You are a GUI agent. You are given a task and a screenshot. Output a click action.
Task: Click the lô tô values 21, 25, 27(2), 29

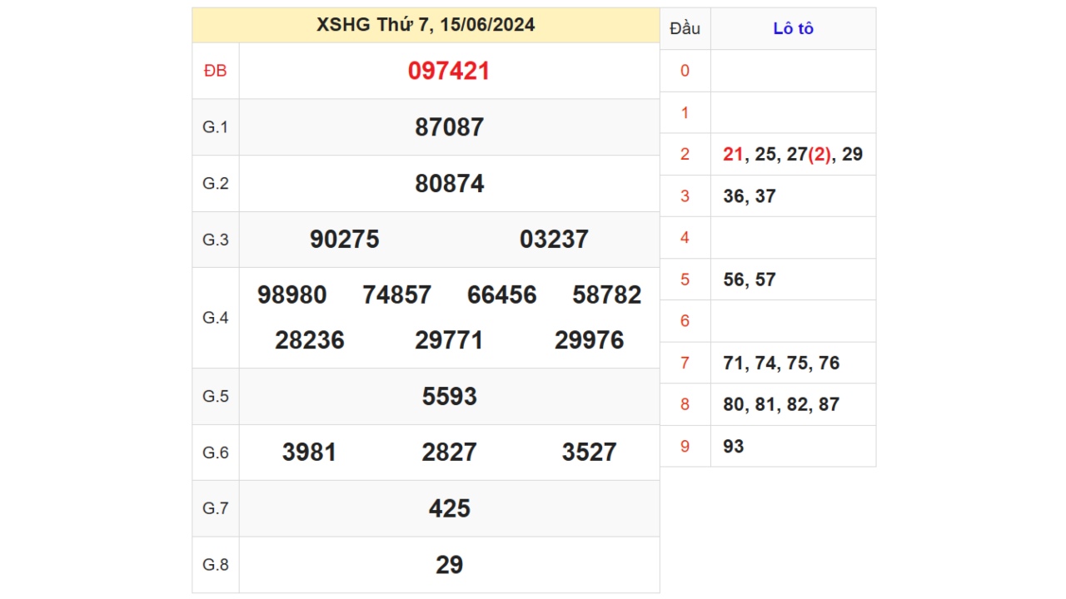coord(793,155)
